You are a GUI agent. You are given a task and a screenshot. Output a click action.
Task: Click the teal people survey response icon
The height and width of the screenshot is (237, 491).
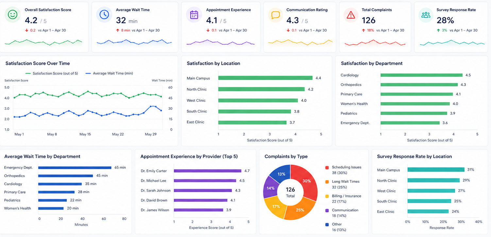(426, 14)
